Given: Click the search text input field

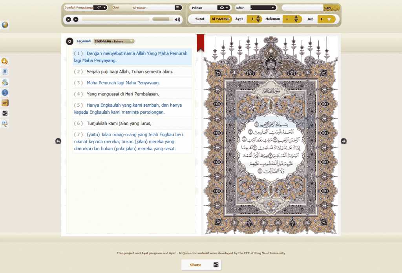Looking at the screenshot, I should [303, 8].
